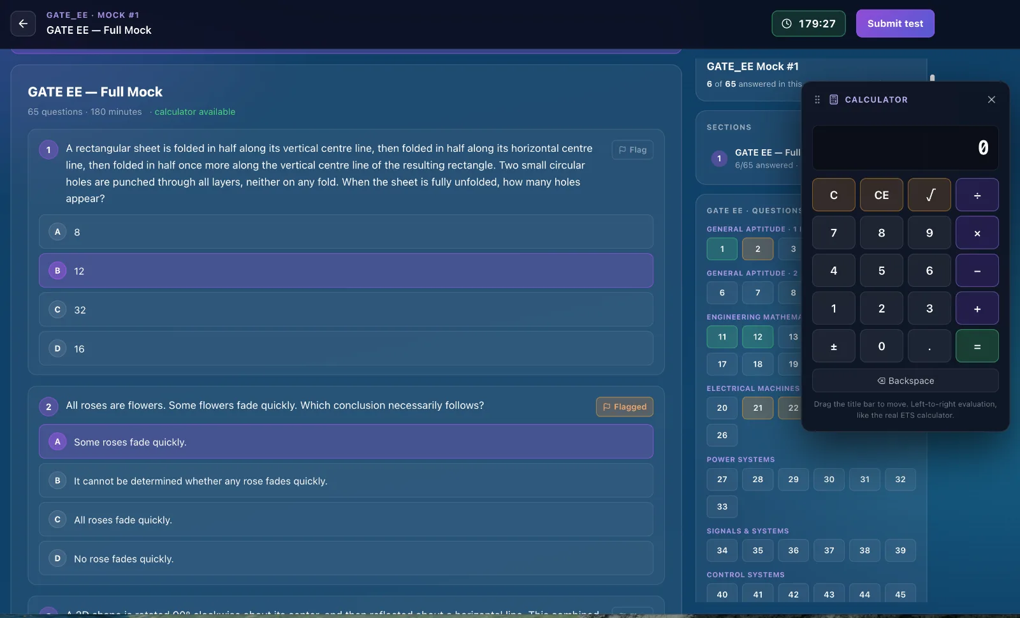Insert decimal point on calculator
The image size is (1020, 618).
point(929,346)
